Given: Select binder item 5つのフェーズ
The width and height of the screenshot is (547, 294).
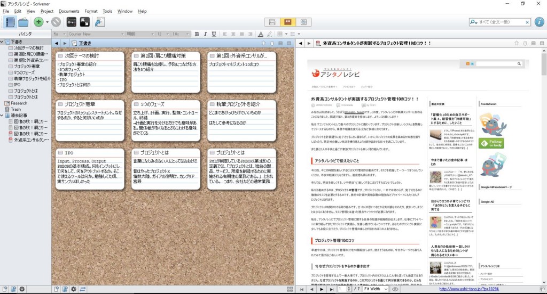Looking at the screenshot, I should click(x=24, y=72).
